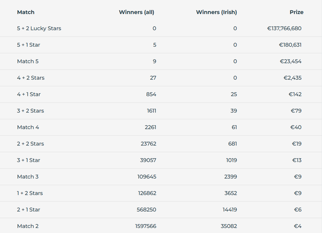
Task: Click 3652 Irish winners for 1 + 2 Stars
Action: click(x=231, y=193)
